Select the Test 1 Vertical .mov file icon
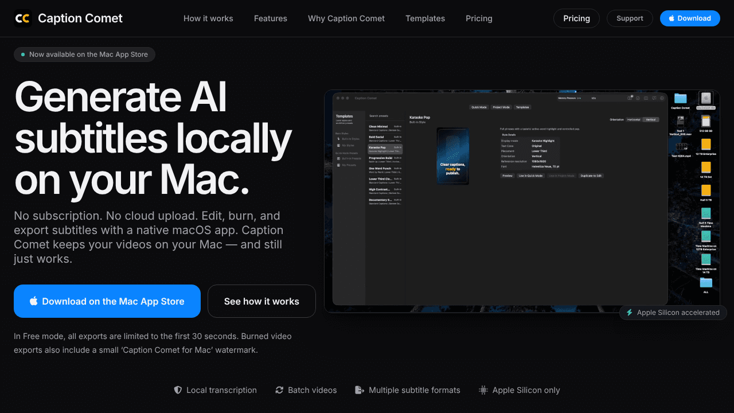Viewport: 734px width, 413px height. coord(681,120)
